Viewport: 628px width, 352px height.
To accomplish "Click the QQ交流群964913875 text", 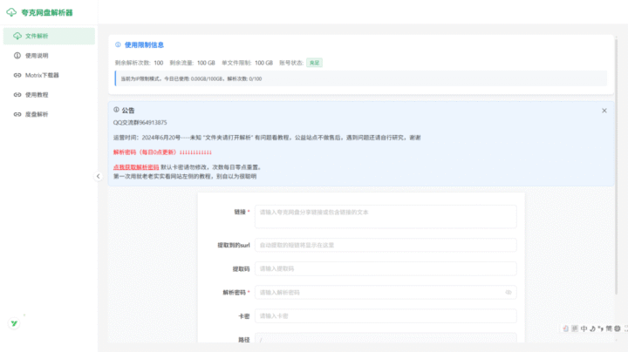I will [x=140, y=122].
